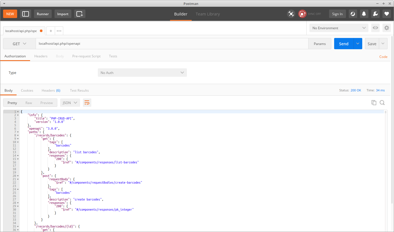Click the heart icon

tap(387, 14)
